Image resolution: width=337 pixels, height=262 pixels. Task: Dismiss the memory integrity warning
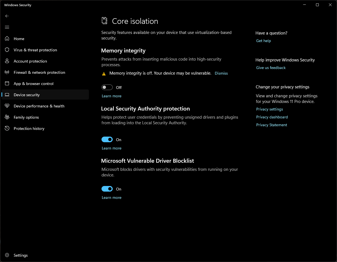221,73
